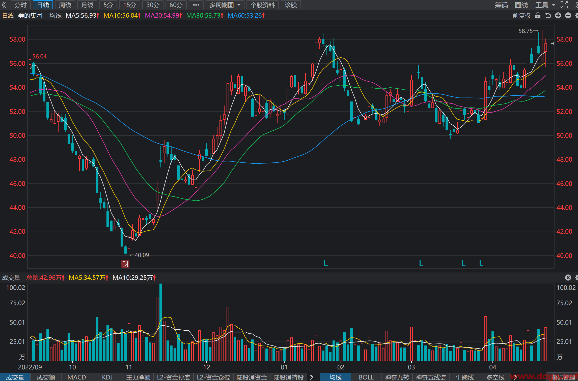The width and height of the screenshot is (578, 381).
Task: Switch to 周线 weekly chart
Action: pos(65,5)
